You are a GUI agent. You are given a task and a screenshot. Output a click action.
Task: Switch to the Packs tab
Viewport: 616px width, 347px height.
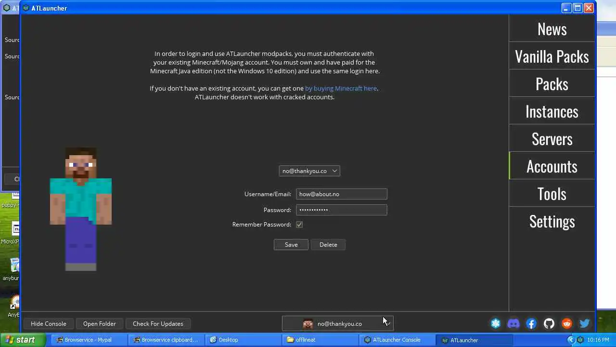552,84
